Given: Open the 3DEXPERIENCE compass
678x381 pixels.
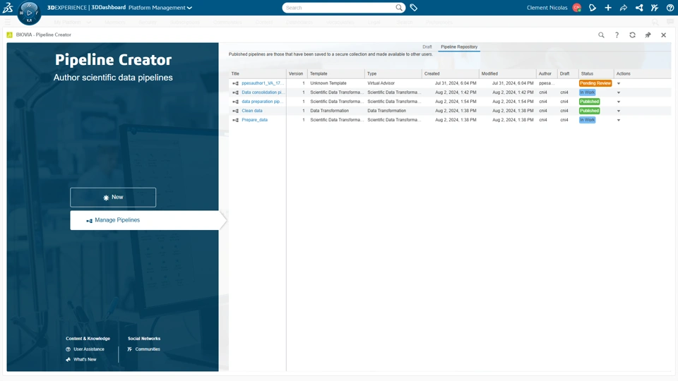Looking at the screenshot, I should tap(29, 13).
